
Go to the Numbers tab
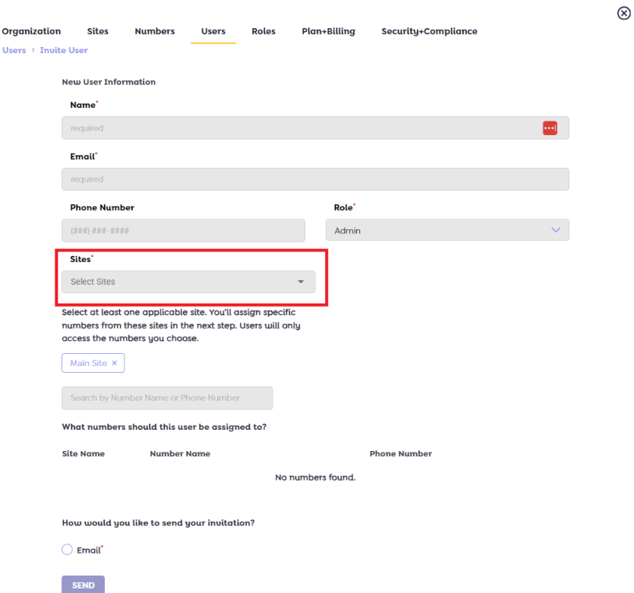click(154, 31)
